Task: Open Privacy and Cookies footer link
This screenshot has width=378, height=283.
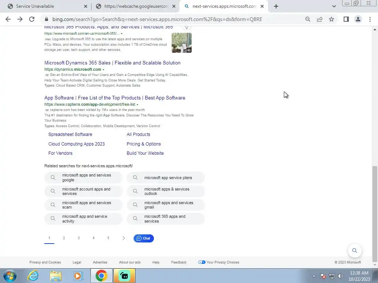Action: click(45, 262)
